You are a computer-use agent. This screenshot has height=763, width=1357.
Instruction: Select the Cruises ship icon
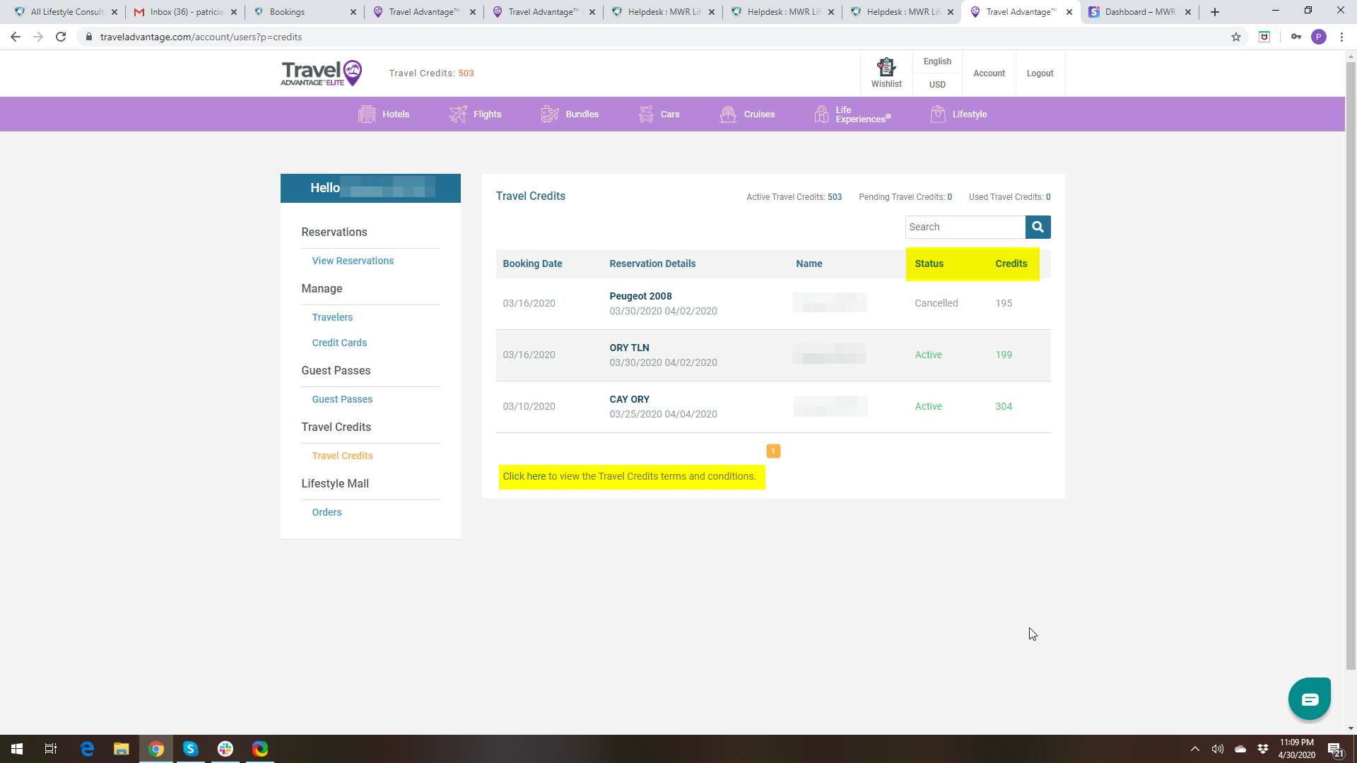click(728, 114)
